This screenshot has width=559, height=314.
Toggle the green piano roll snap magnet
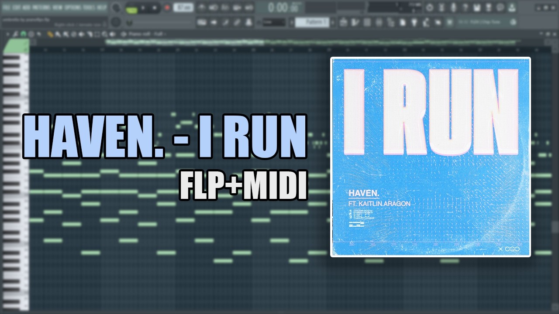[x=23, y=34]
